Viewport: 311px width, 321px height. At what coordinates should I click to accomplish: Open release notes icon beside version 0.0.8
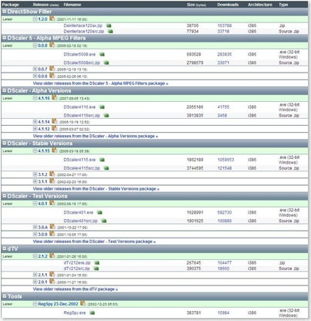click(x=52, y=45)
